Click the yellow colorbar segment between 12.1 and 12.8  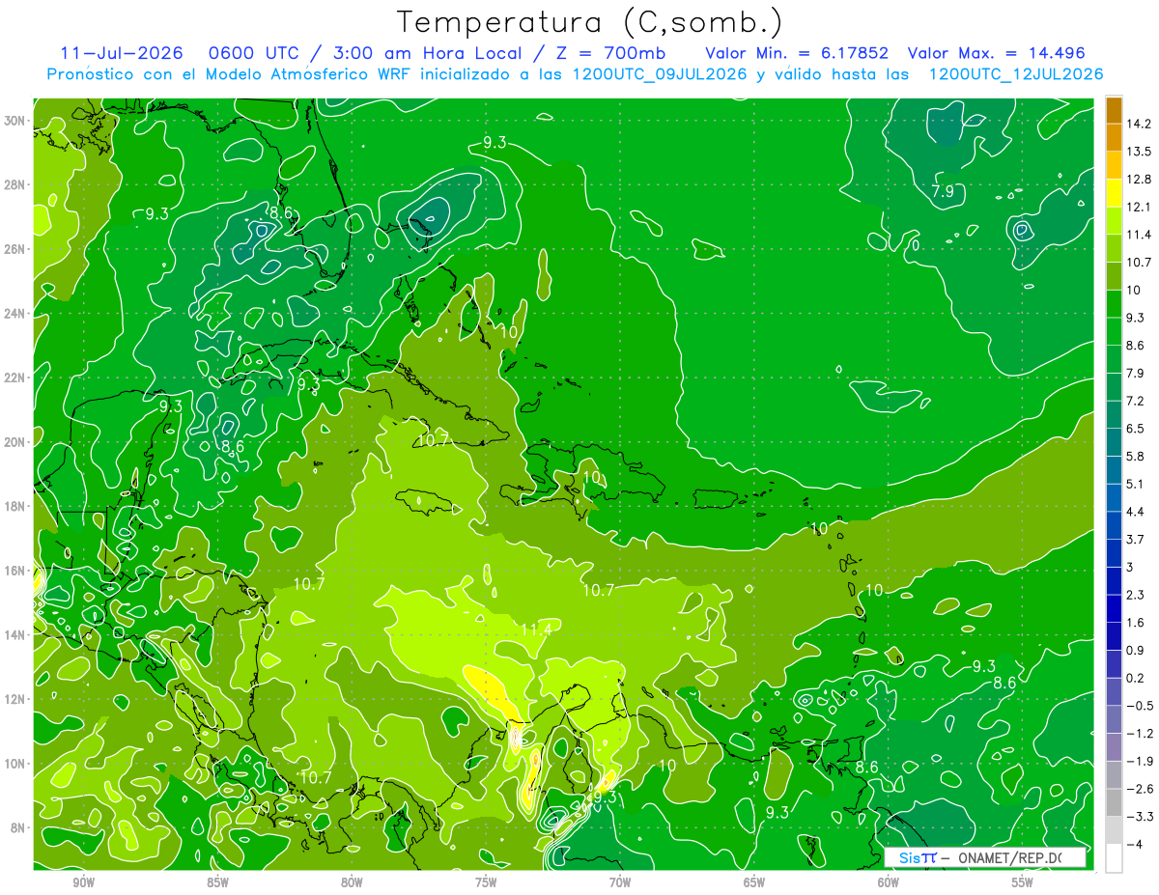click(1114, 192)
